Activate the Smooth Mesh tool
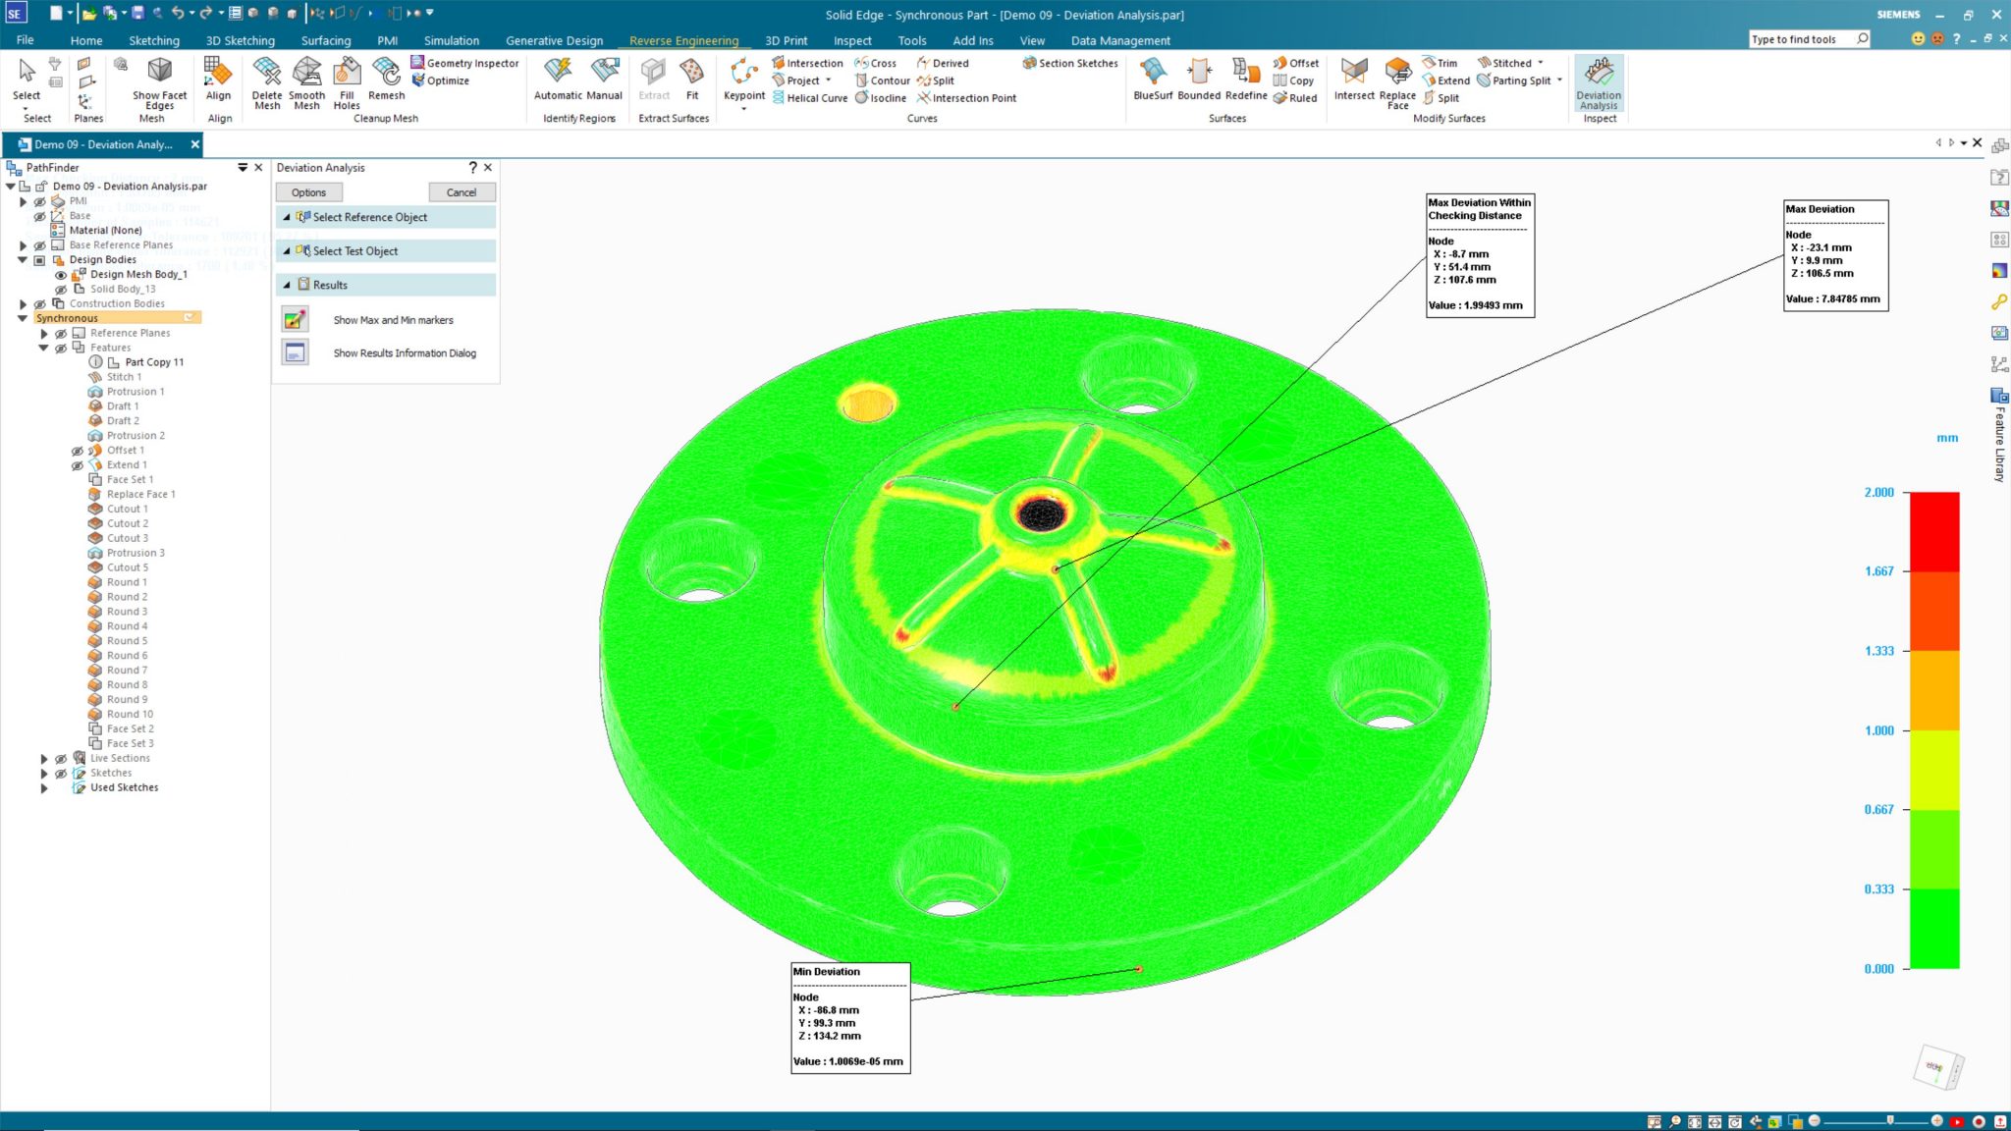 pos(306,83)
